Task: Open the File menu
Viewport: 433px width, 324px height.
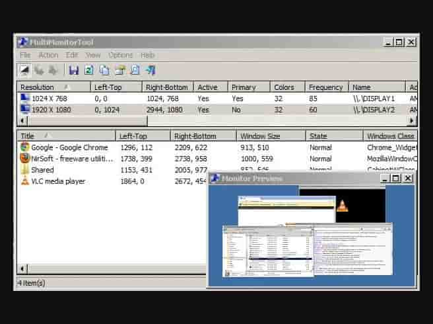Action: click(x=25, y=55)
